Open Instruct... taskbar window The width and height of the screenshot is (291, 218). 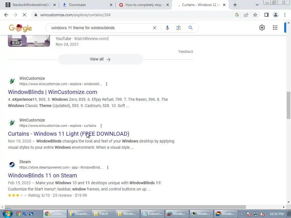point(153,214)
